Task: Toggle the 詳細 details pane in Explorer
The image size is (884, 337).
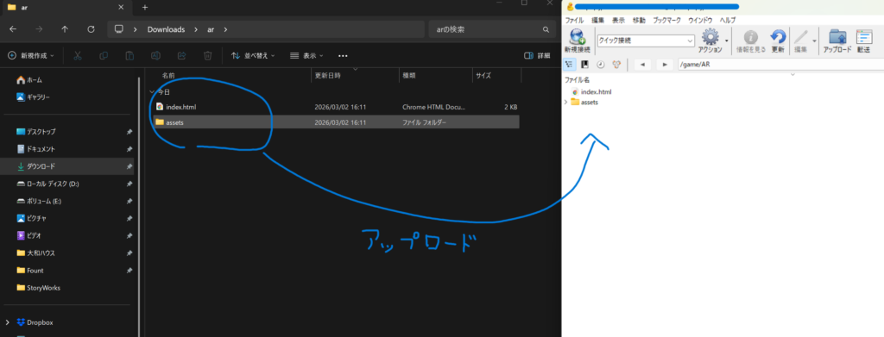Action: [x=537, y=56]
